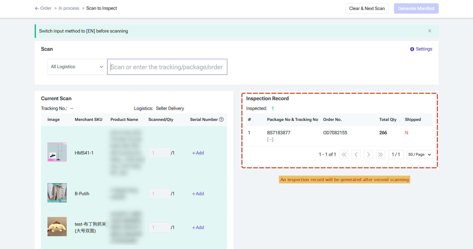
Task: Add a serial number for HMS41-1
Action: pyautogui.click(x=198, y=153)
